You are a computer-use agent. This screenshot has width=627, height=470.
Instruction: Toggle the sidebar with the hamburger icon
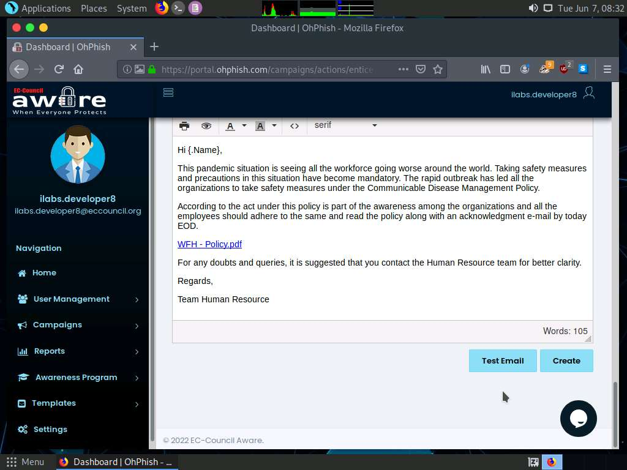168,93
